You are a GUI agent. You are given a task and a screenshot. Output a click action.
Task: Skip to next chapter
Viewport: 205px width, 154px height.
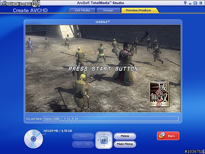(88, 144)
